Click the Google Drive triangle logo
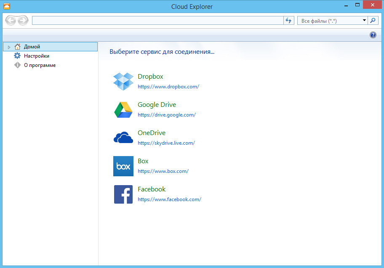 [123, 110]
